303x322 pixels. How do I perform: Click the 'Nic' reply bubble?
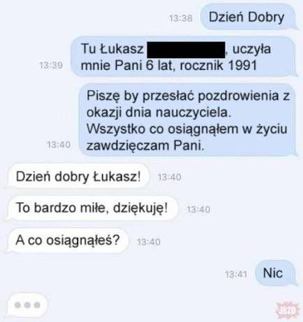pyautogui.click(x=275, y=273)
